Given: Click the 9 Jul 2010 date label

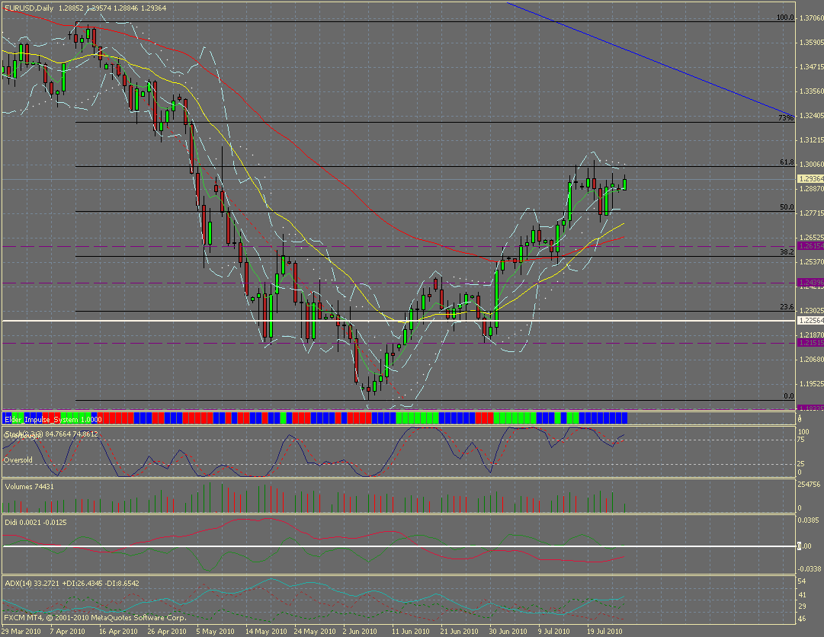Looking at the screenshot, I should click(x=554, y=631).
